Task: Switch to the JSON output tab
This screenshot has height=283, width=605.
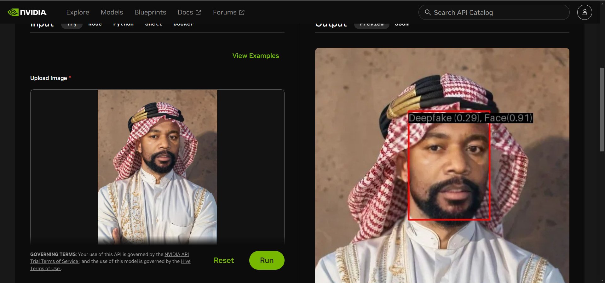Action: click(x=402, y=25)
